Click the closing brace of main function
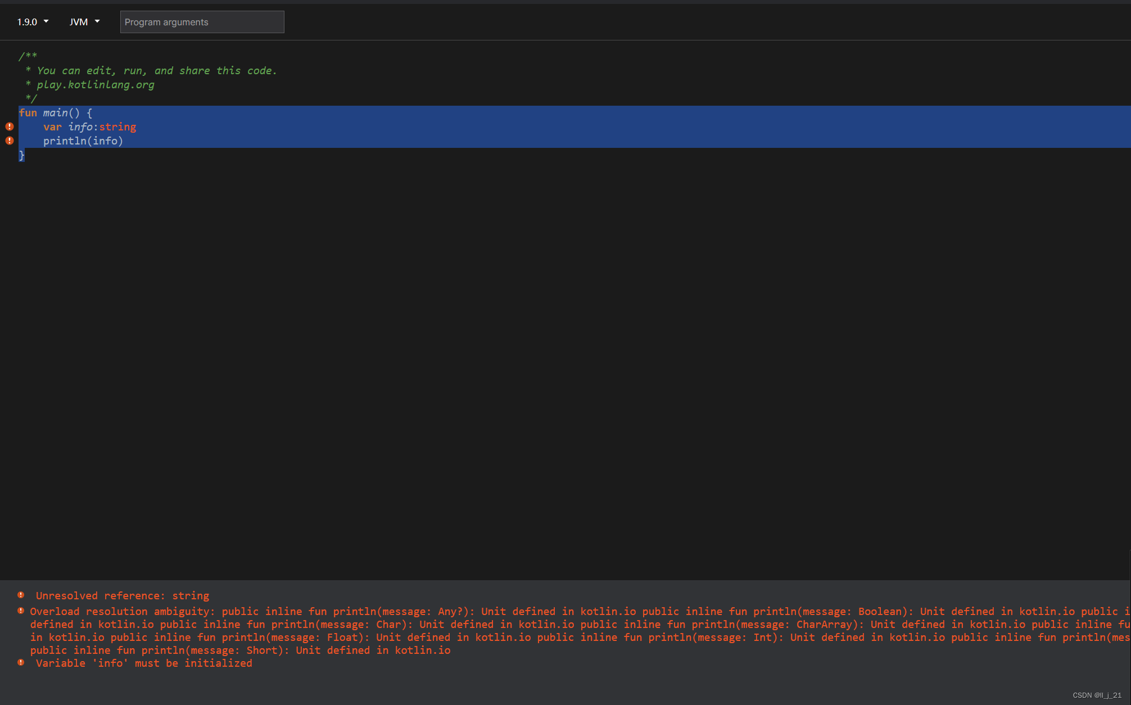Viewport: 1131px width, 705px height. [22, 155]
